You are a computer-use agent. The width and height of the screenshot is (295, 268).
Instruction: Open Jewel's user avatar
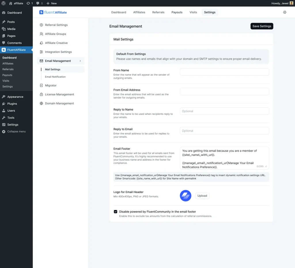[x=292, y=3]
